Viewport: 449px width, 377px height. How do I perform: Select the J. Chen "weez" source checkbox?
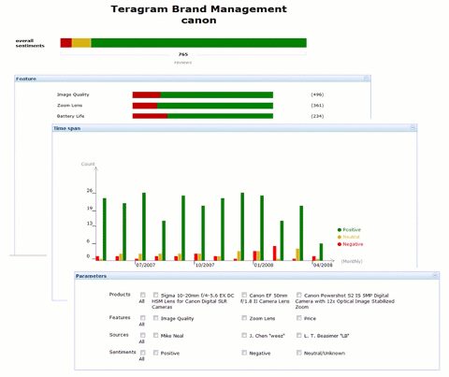pos(244,335)
